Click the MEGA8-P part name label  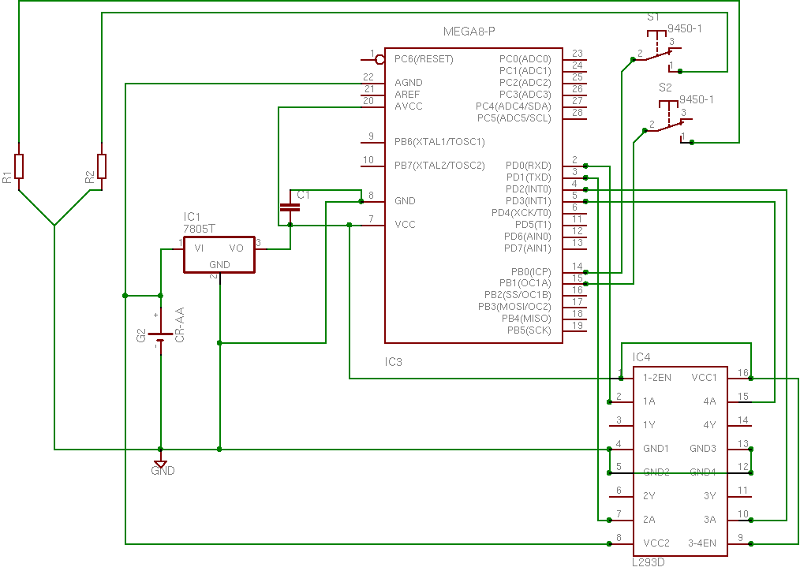click(x=469, y=32)
